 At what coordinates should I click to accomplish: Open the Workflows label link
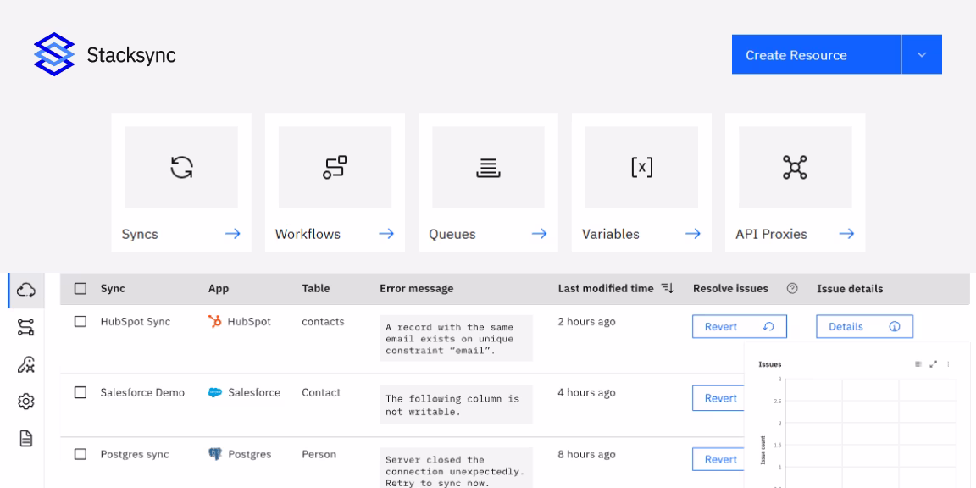(x=308, y=235)
